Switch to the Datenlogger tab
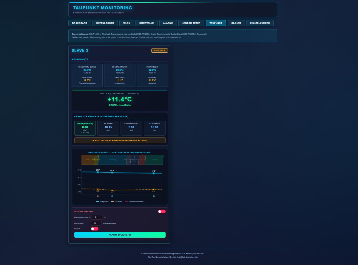 [105, 23]
